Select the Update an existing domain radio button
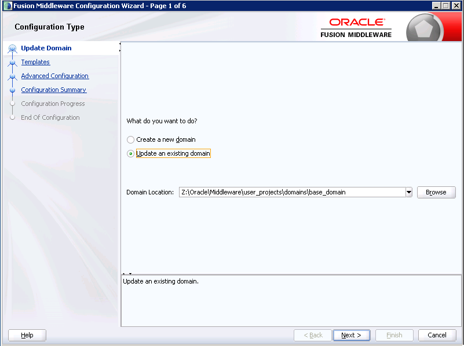Viewport: 464px width, 346px height. (x=130, y=154)
